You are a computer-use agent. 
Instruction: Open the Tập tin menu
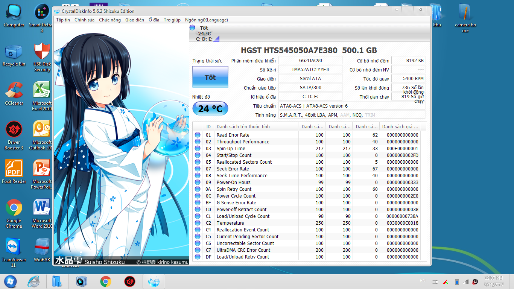(x=63, y=20)
